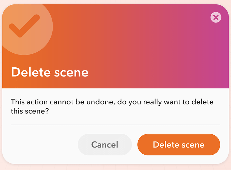Viewport: 231px width, 170px height.
Task: Confirm with the orange Delete scene button
Action: pyautogui.click(x=179, y=144)
